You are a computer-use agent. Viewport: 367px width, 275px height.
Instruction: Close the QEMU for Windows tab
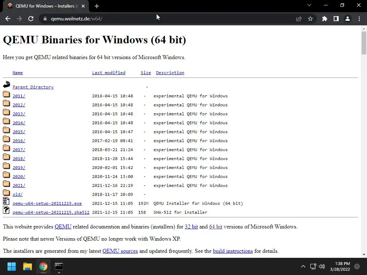coord(83,6)
